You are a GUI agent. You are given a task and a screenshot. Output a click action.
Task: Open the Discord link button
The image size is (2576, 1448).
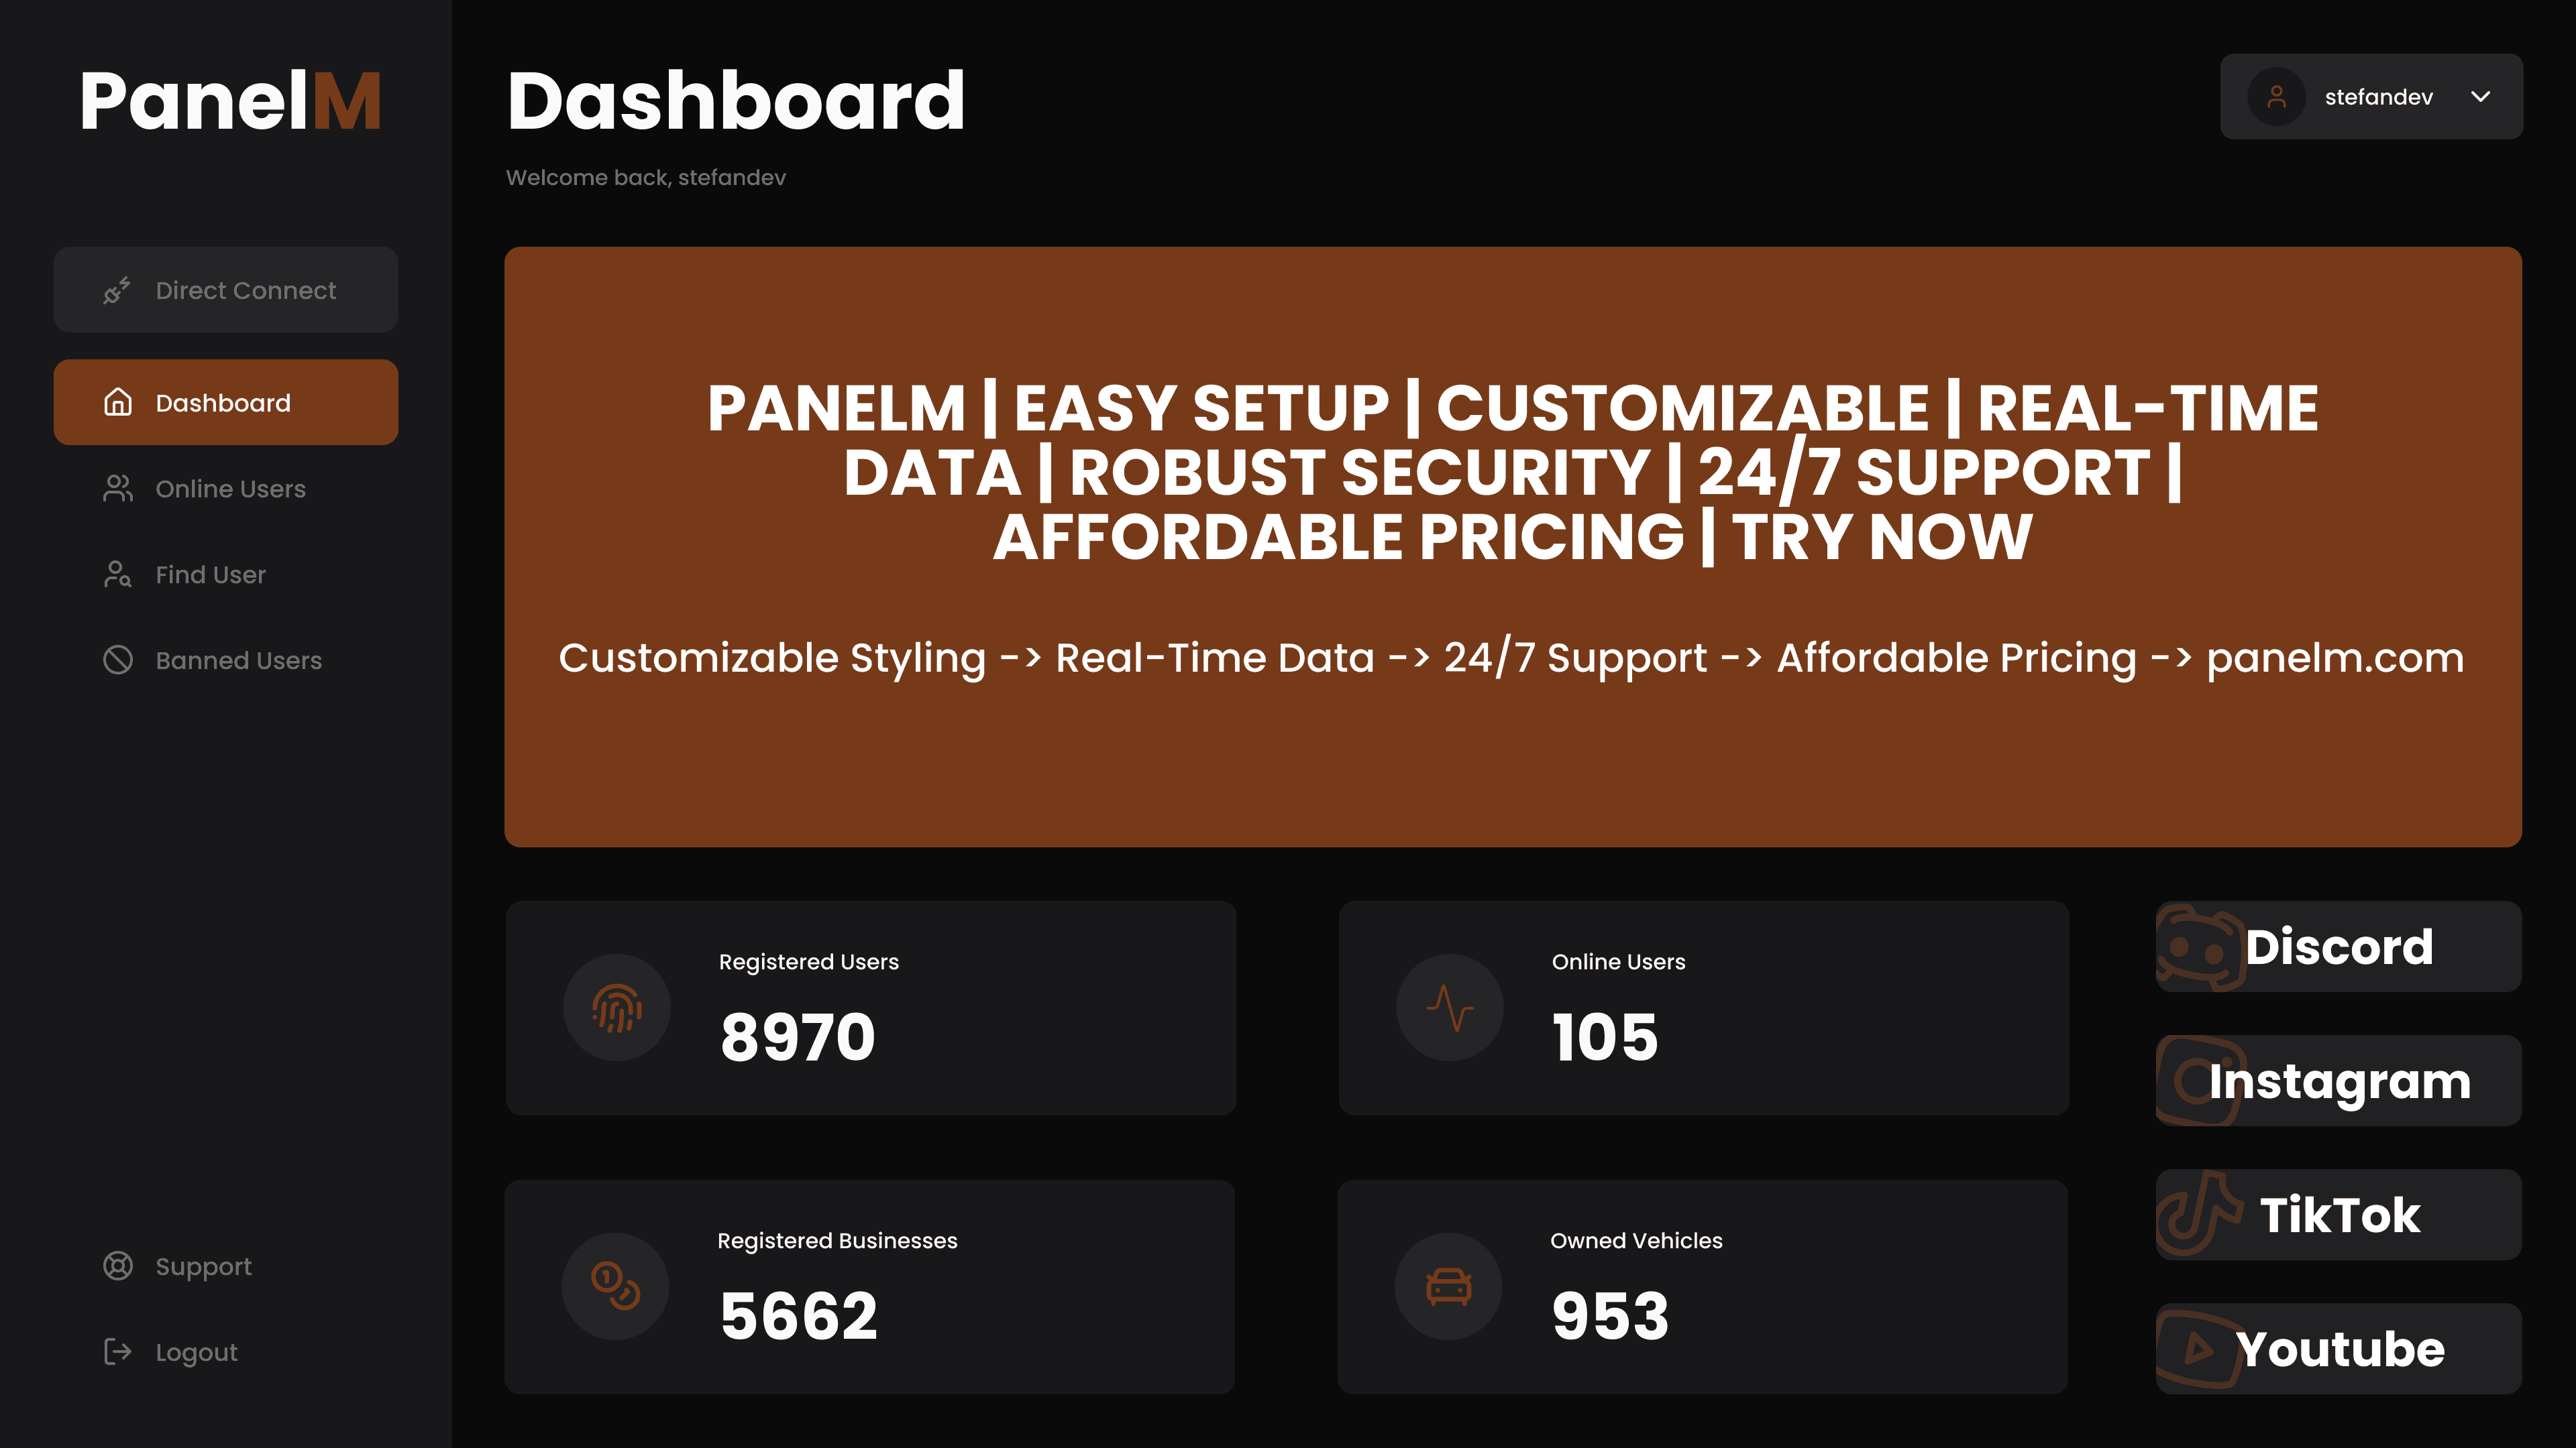pyautogui.click(x=2339, y=947)
